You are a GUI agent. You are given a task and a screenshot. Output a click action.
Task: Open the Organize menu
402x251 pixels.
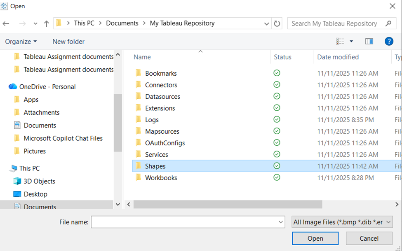(21, 42)
